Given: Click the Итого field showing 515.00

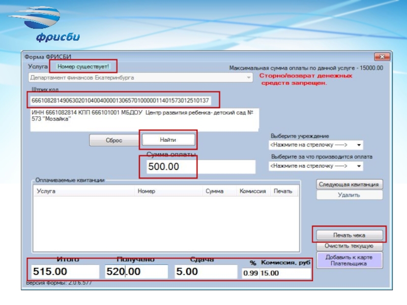Looking at the screenshot, I should tap(65, 271).
